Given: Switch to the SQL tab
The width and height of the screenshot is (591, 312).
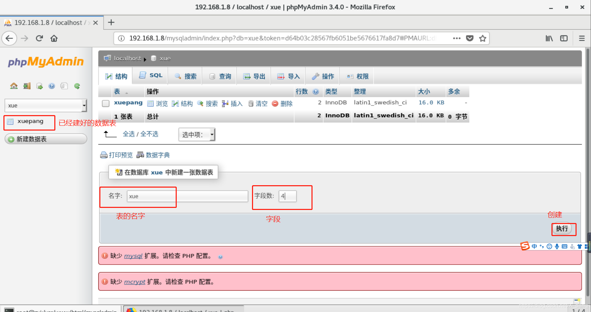Looking at the screenshot, I should pyautogui.click(x=151, y=75).
